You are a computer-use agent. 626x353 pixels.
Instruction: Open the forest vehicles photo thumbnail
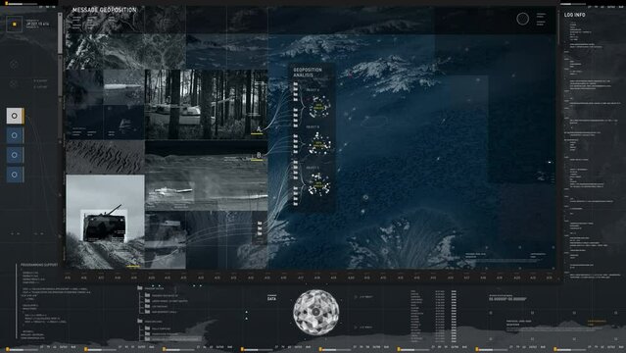coord(206,104)
